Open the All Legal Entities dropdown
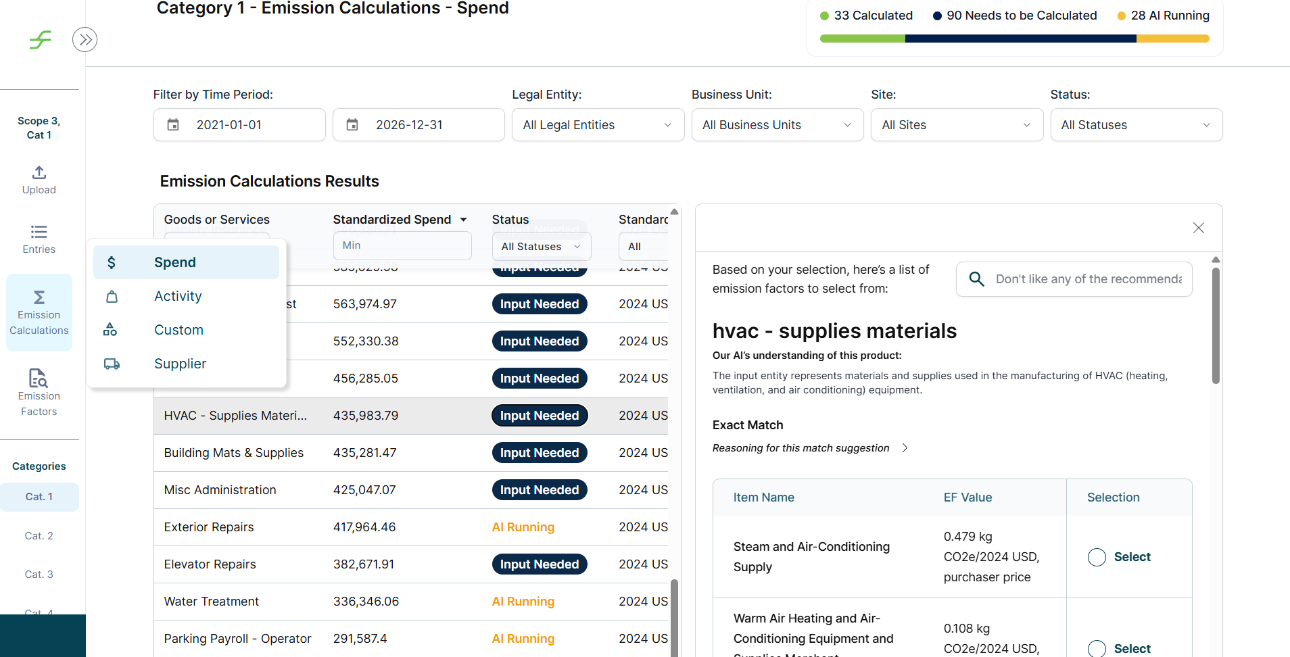Image resolution: width=1290 pixels, height=657 pixels. pos(598,125)
